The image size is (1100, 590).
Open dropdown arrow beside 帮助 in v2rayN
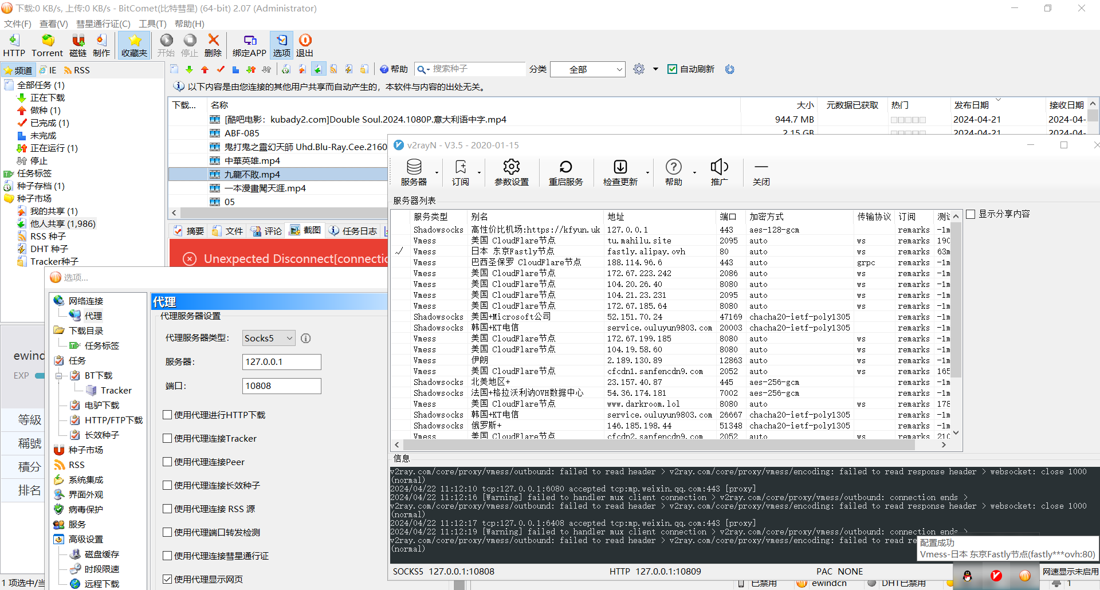(694, 173)
